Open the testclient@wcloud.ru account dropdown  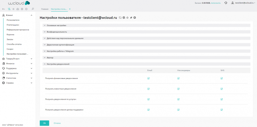243,3
